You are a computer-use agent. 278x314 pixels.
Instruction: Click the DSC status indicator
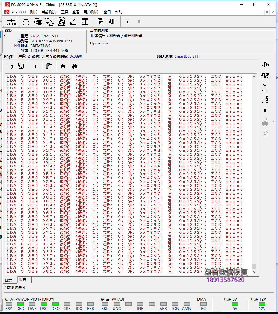click(x=44, y=304)
